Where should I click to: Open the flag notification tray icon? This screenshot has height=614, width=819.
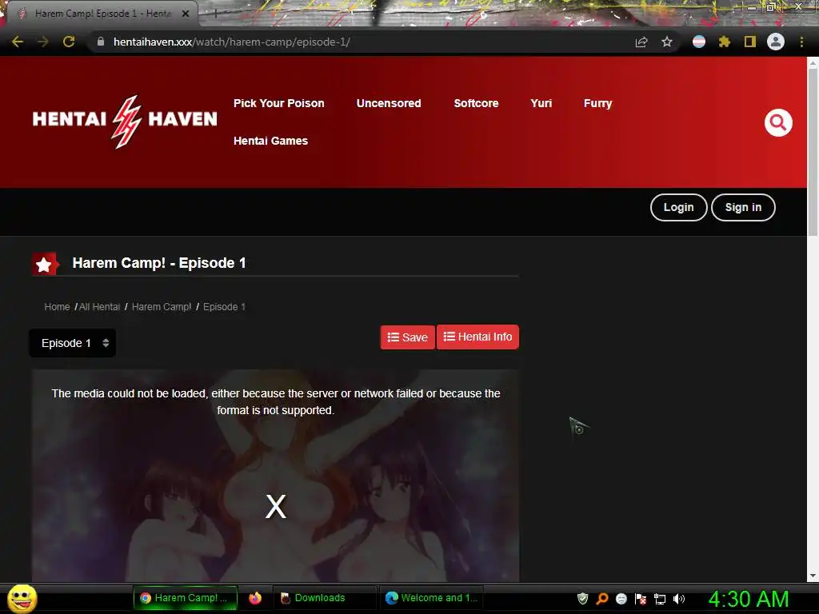coord(641,599)
